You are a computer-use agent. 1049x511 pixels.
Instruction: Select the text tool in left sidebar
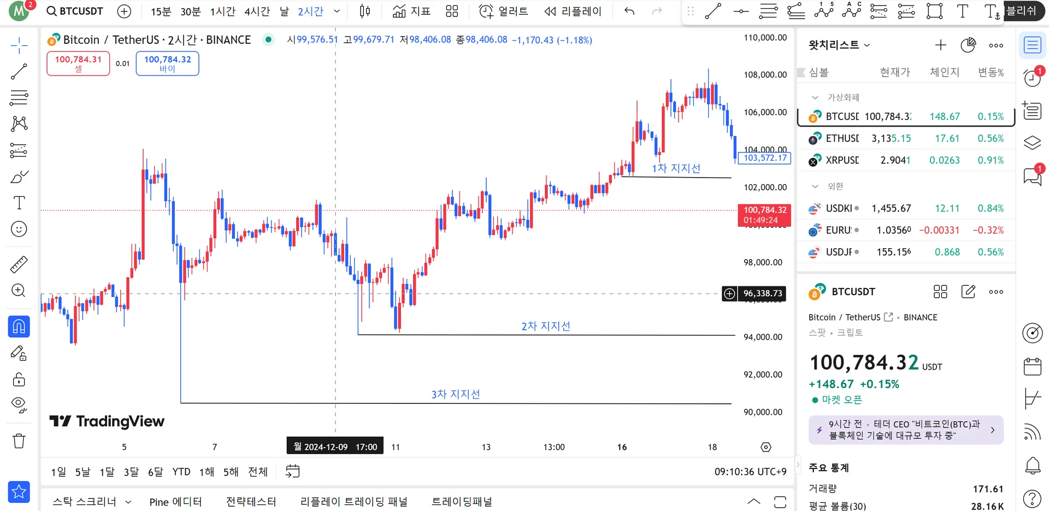pyautogui.click(x=19, y=203)
